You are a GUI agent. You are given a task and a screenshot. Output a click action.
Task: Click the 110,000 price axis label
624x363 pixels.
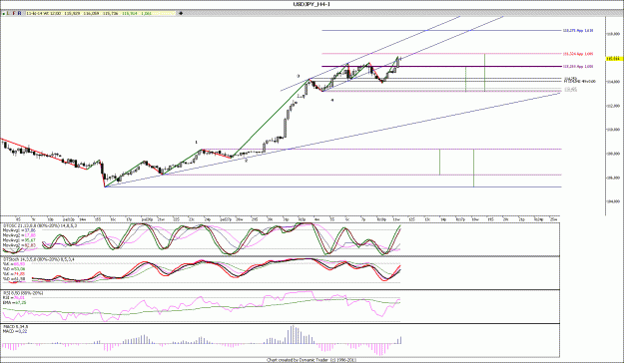click(x=613, y=130)
